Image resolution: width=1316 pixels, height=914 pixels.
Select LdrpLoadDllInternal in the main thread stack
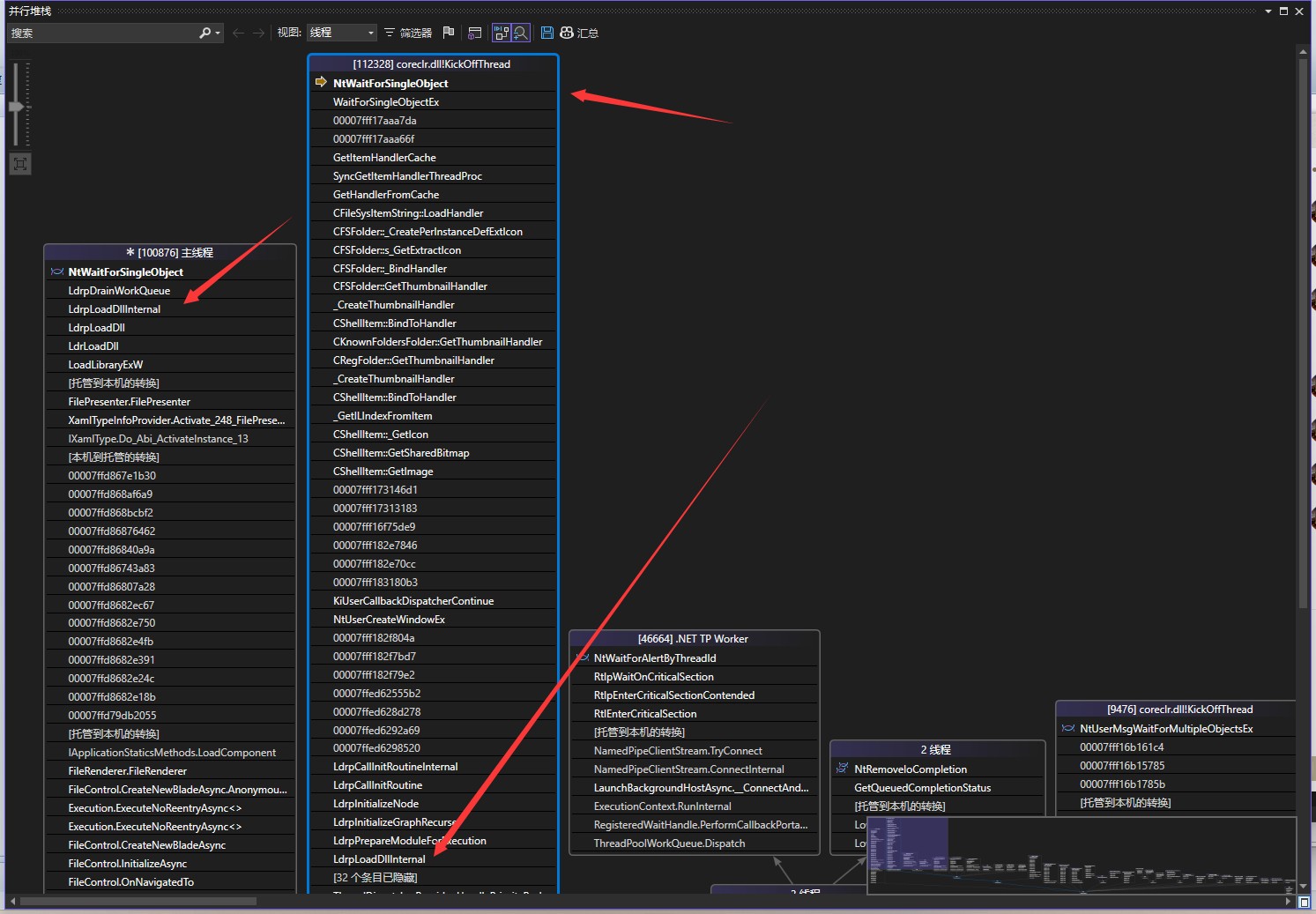[x=115, y=309]
